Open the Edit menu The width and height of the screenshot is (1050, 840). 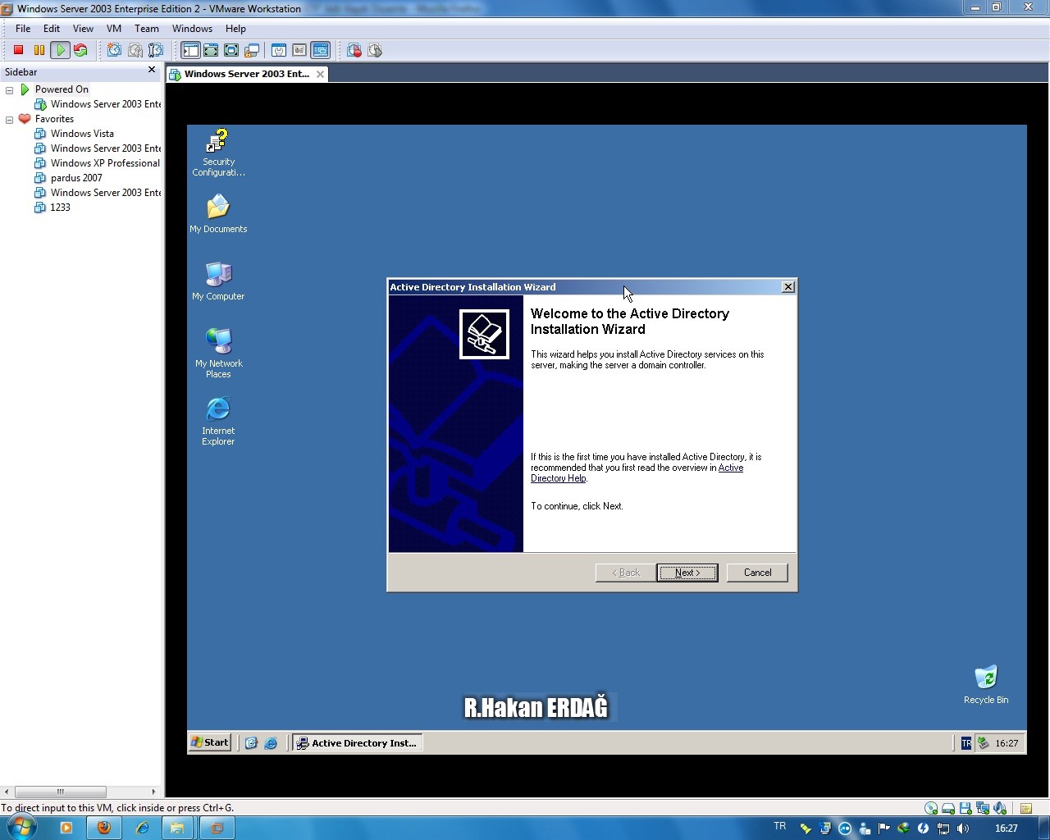[52, 28]
